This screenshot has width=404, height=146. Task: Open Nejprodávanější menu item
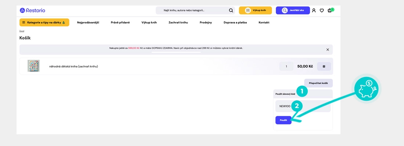point(88,23)
